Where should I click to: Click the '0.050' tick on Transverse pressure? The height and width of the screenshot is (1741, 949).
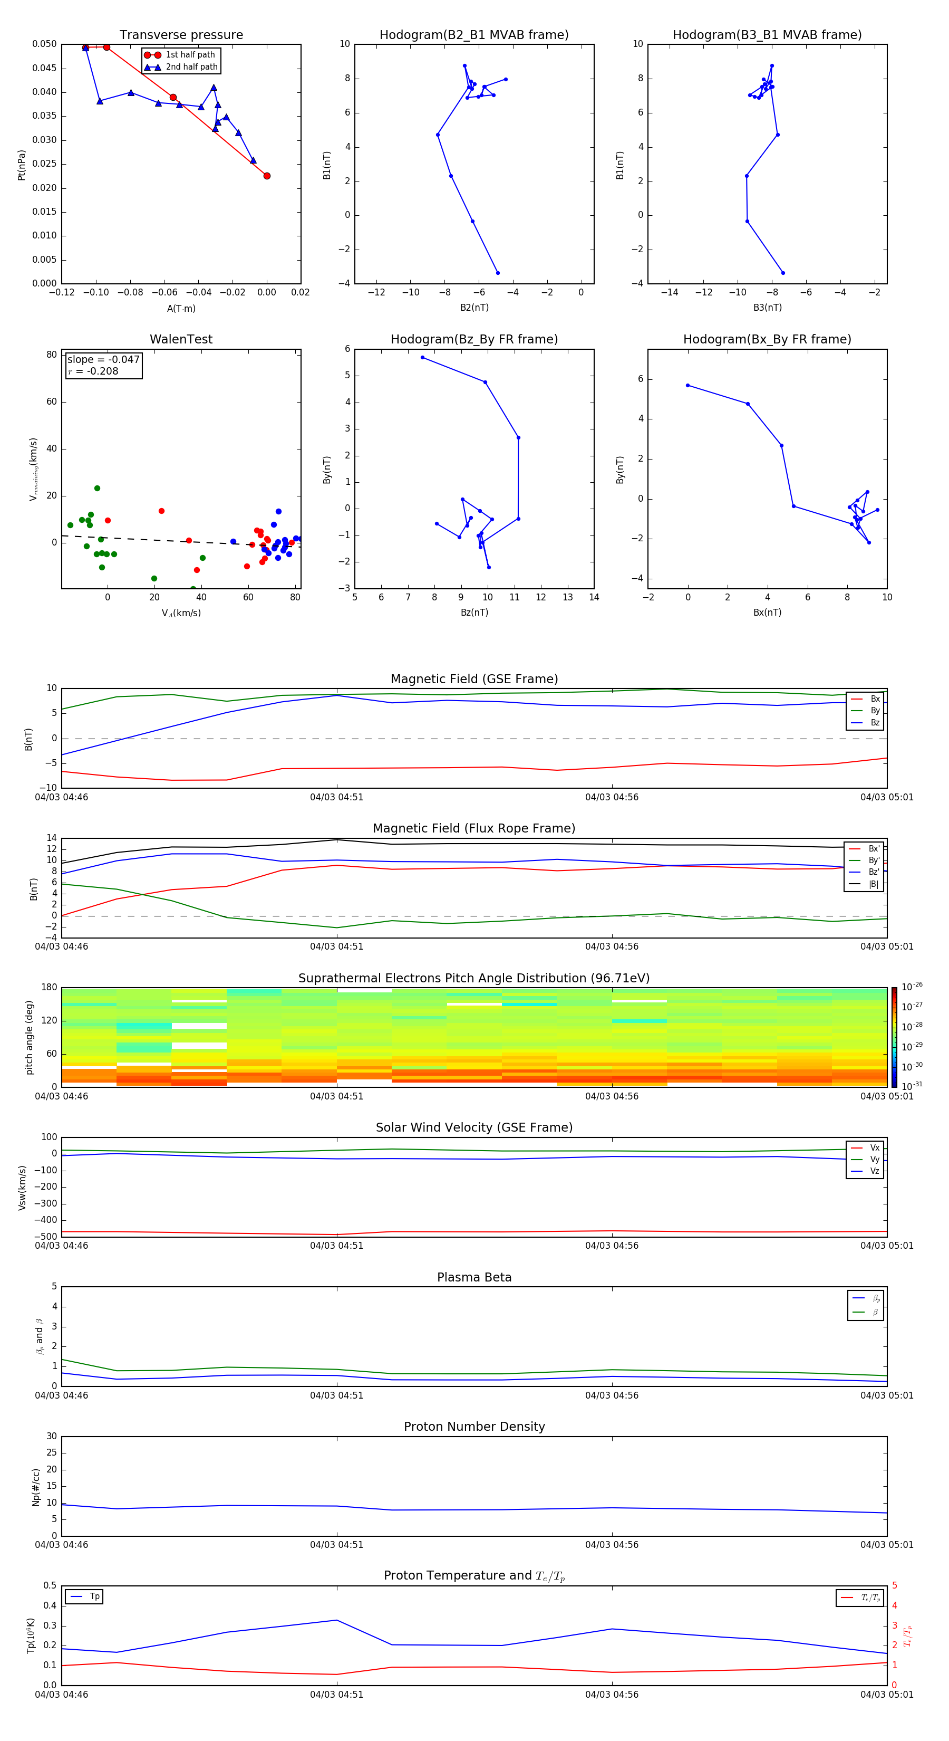[45, 44]
